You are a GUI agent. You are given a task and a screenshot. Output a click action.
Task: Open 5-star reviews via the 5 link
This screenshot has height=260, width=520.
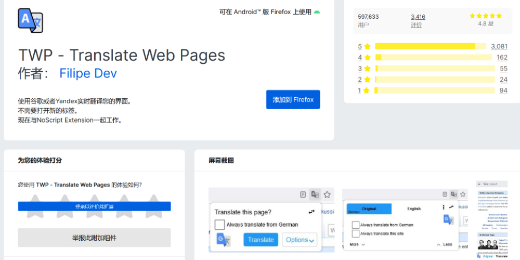click(360, 46)
